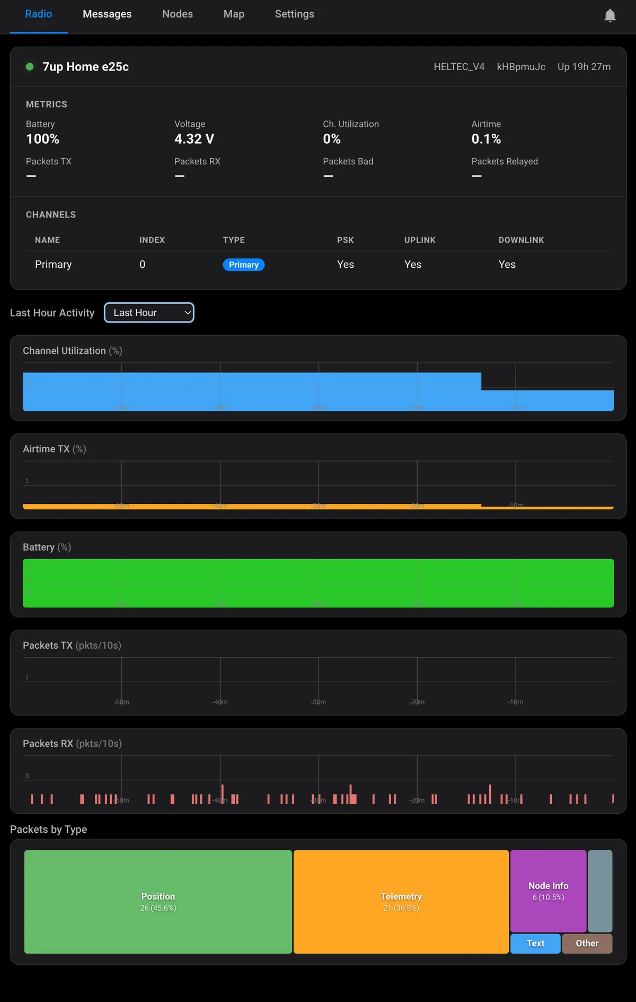Select the Radio tab
This screenshot has width=636, height=1002.
[39, 14]
